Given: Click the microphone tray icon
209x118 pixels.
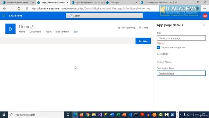Looking at the screenshot, I should point(185,115).
